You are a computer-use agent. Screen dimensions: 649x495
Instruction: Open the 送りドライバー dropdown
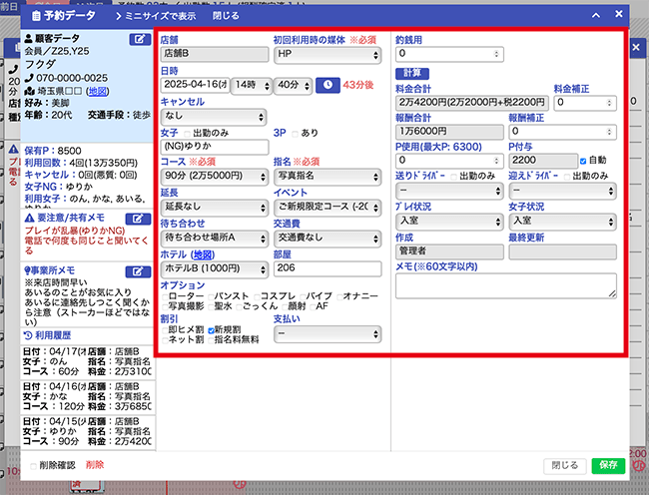[x=449, y=191]
